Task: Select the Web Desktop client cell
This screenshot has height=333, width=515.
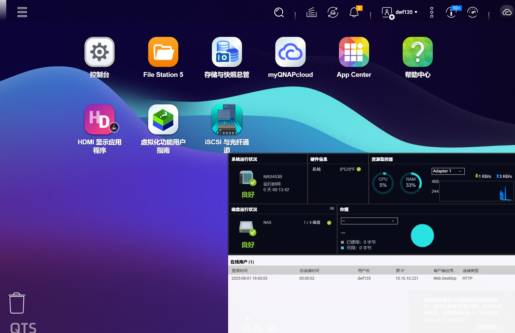Action: 445,278
